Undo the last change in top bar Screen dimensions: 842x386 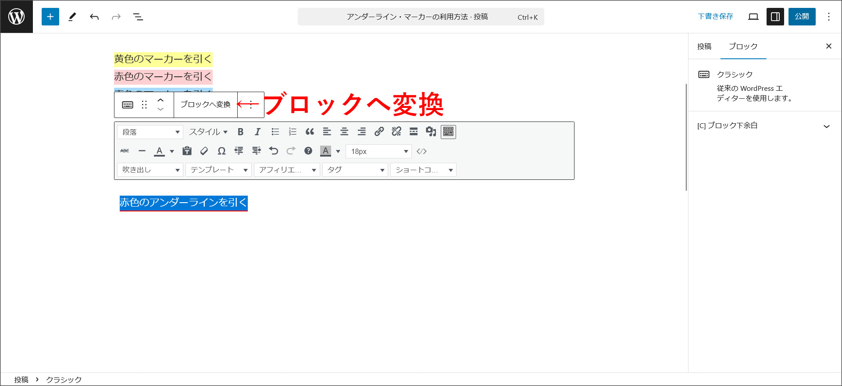coord(94,17)
